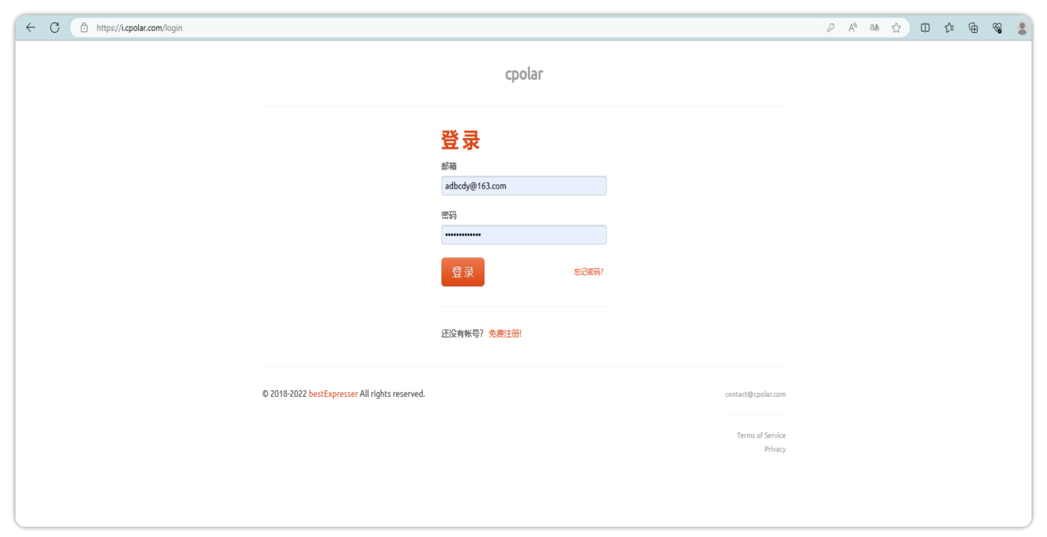The height and width of the screenshot is (537, 1047).
Task: Add this page to favorites with star
Action: tap(896, 28)
